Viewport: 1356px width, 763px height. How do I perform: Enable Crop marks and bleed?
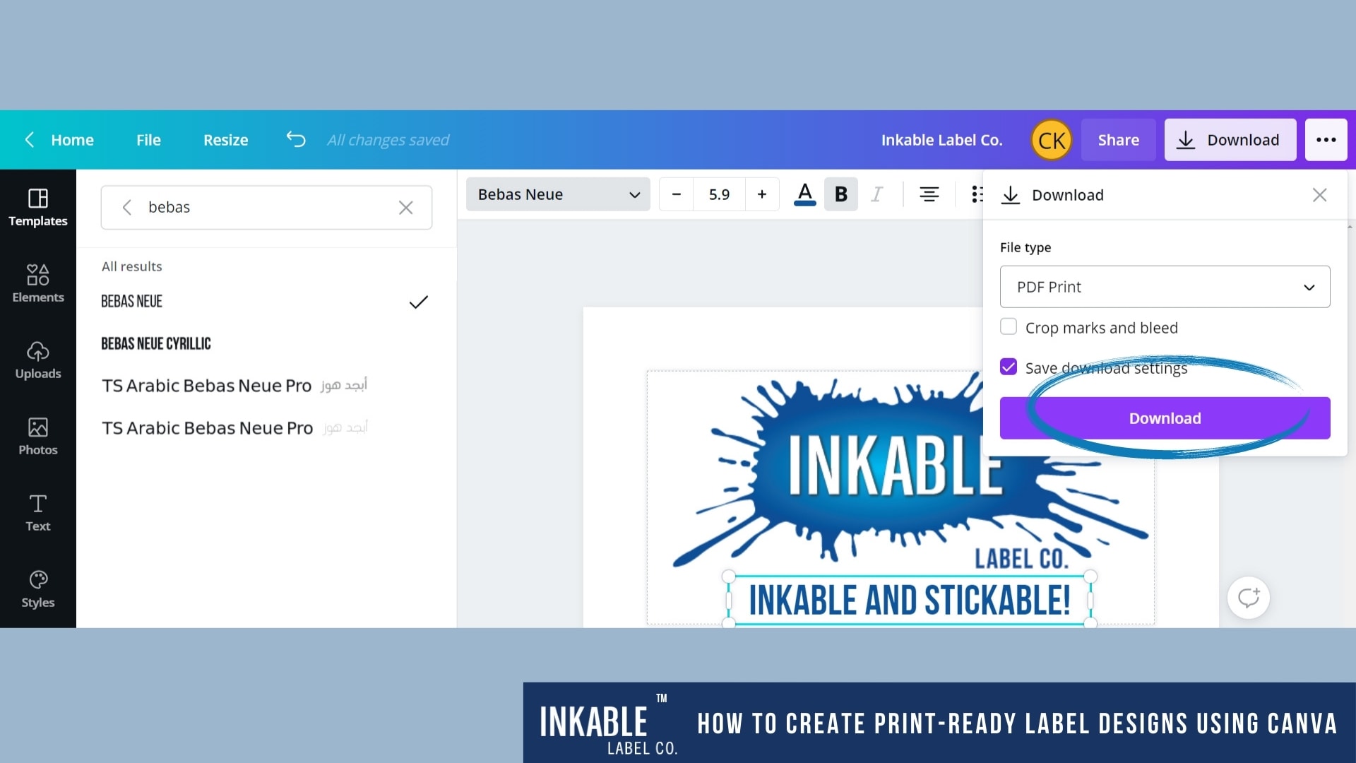point(1009,326)
